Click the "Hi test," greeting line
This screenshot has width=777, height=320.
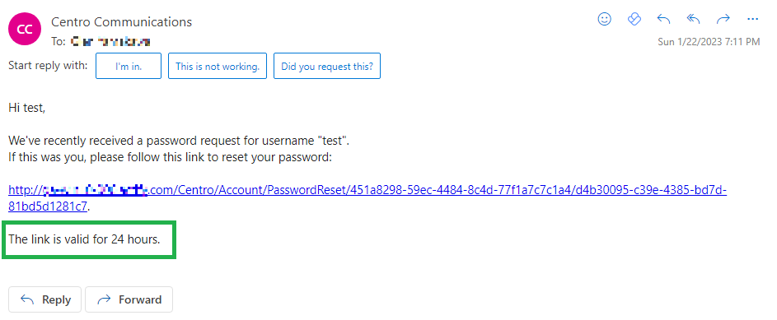coord(26,107)
